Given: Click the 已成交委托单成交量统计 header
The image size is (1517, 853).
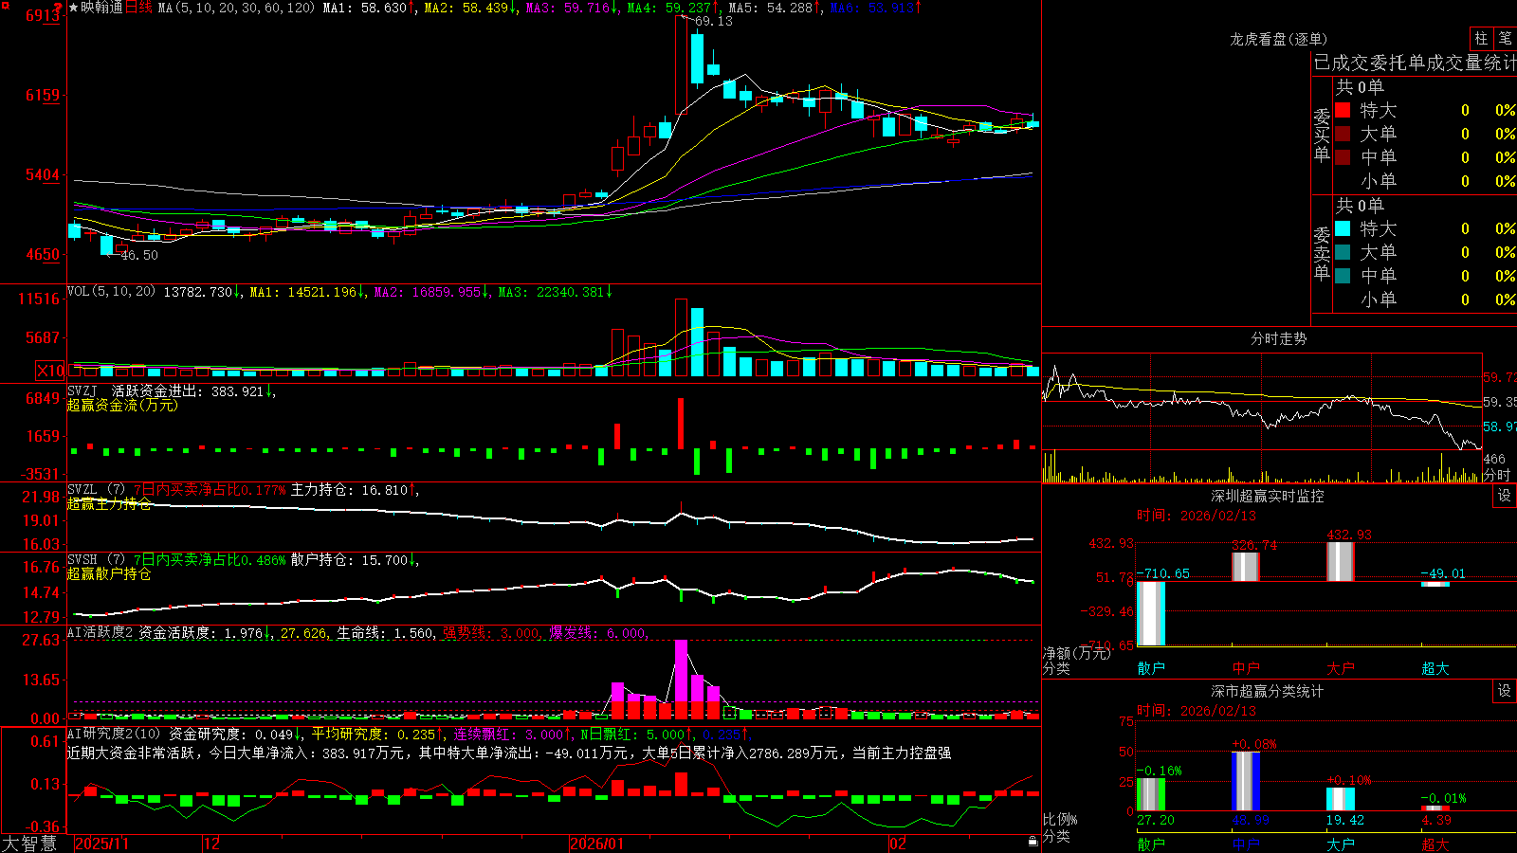Looking at the screenshot, I should tap(1415, 63).
